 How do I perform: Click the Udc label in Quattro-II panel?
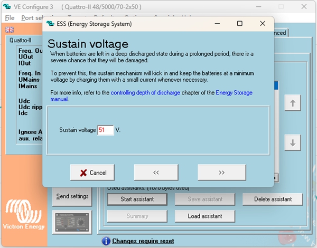coord(24,101)
